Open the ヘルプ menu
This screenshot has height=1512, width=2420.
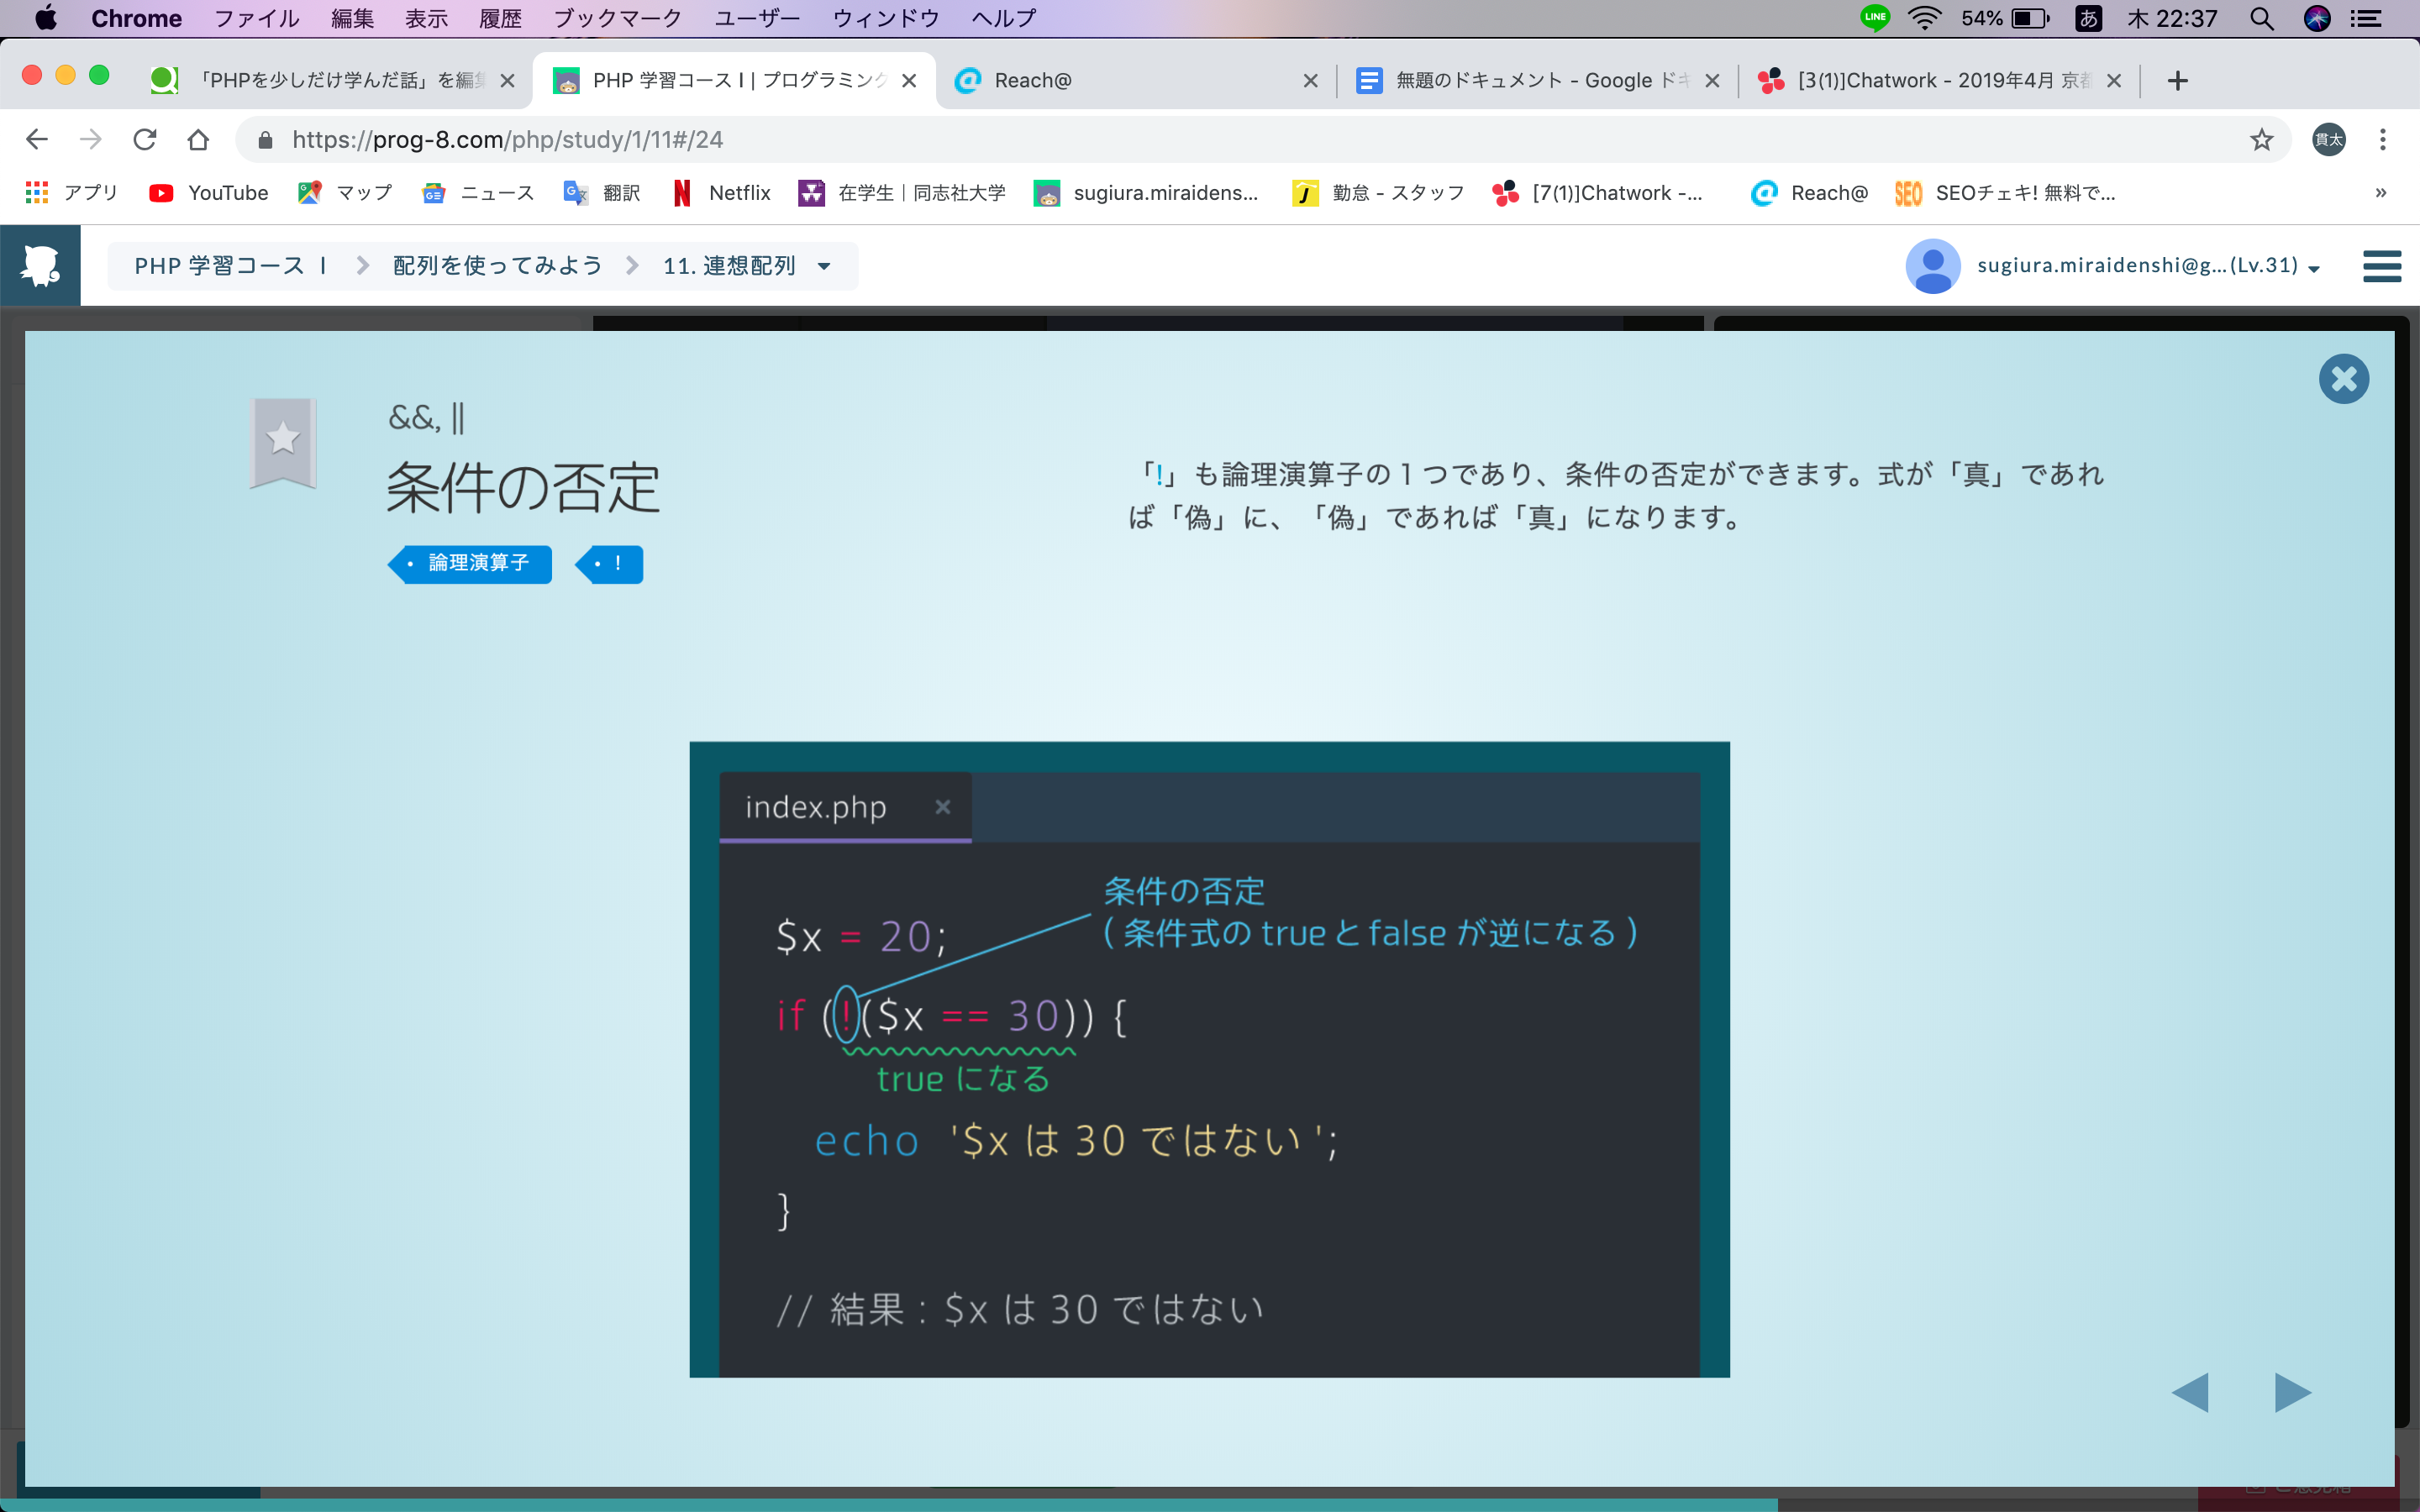pos(1004,18)
